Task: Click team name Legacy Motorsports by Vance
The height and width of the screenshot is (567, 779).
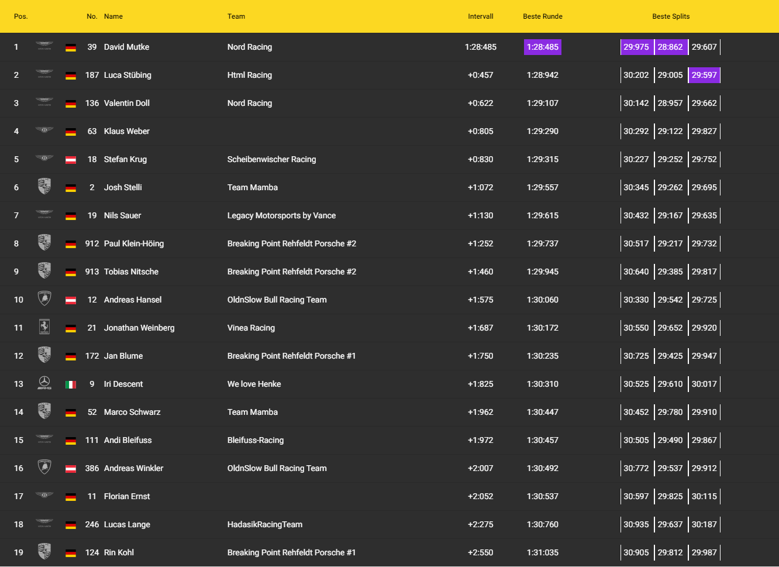Action: coord(281,215)
